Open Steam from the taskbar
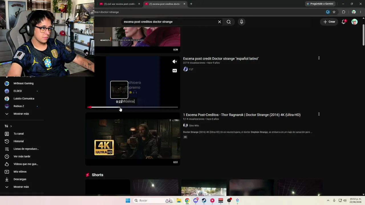 coord(204,200)
